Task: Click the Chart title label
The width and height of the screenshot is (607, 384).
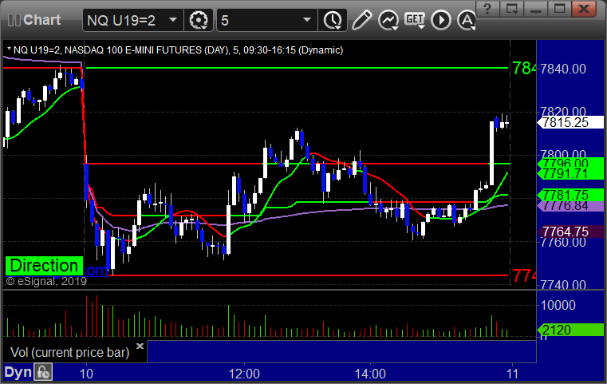Action: click(x=41, y=20)
